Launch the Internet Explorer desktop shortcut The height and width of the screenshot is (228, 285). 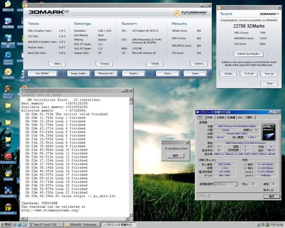(8, 58)
